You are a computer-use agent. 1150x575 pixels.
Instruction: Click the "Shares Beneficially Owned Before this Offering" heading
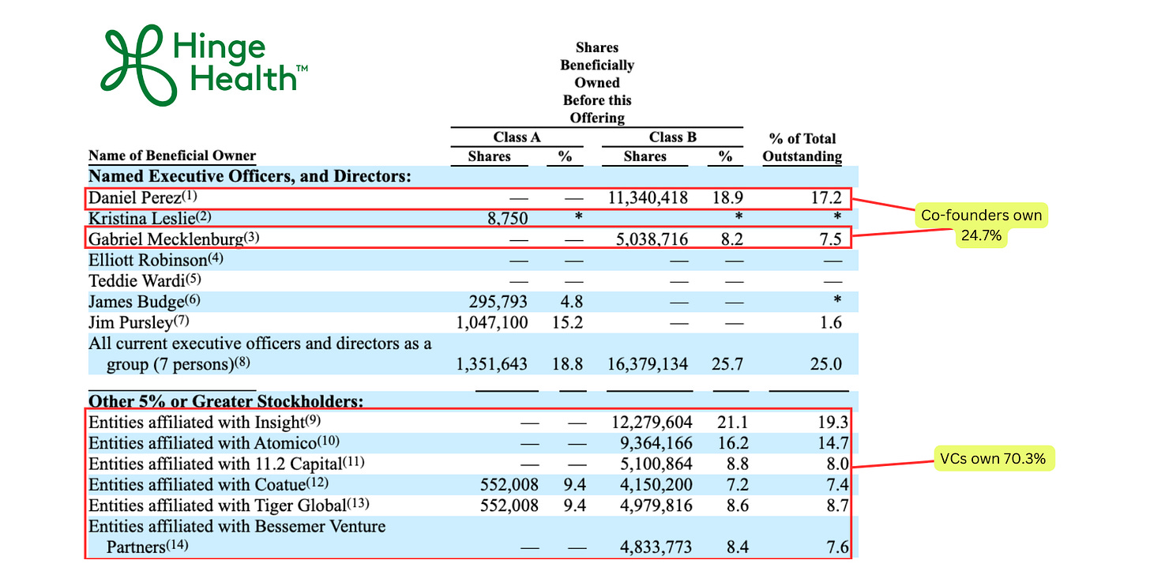click(597, 83)
